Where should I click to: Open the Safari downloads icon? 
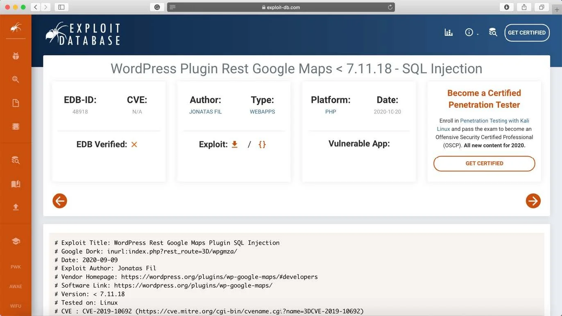(x=507, y=7)
